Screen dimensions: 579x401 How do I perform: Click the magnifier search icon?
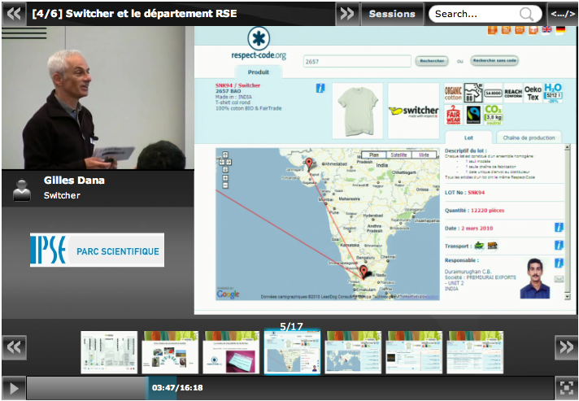click(x=526, y=14)
